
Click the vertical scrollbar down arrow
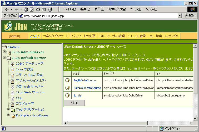tap(195, 119)
